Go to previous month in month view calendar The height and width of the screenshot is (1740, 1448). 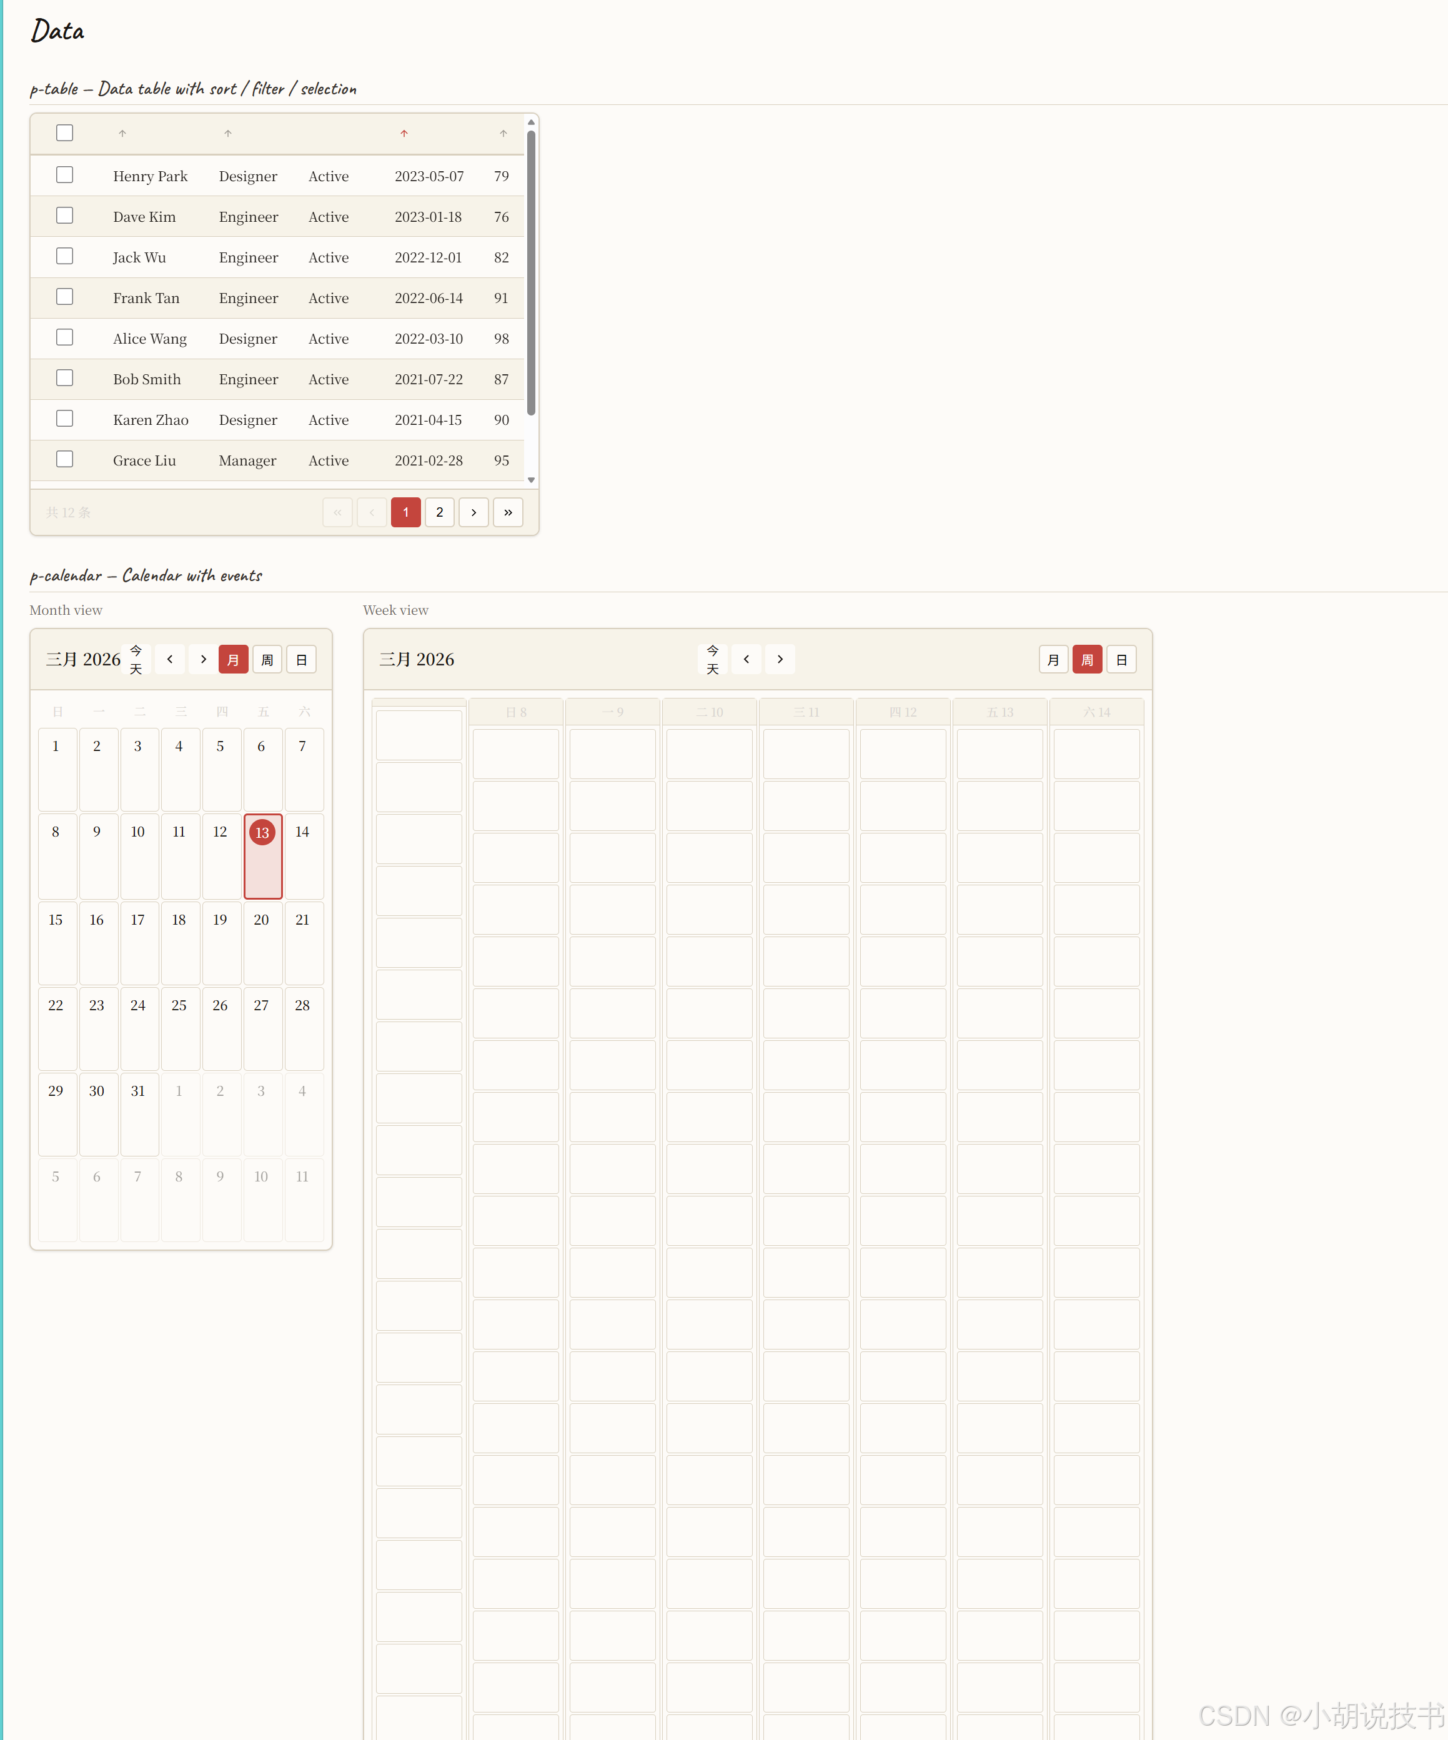pos(170,660)
